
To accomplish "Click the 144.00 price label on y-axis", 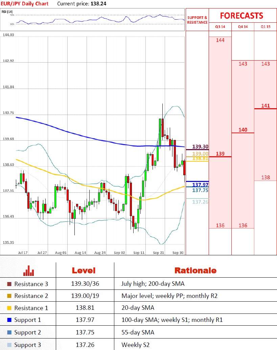I will (8, 35).
